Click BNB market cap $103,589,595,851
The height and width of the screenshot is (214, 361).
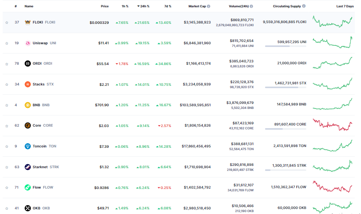(195, 105)
